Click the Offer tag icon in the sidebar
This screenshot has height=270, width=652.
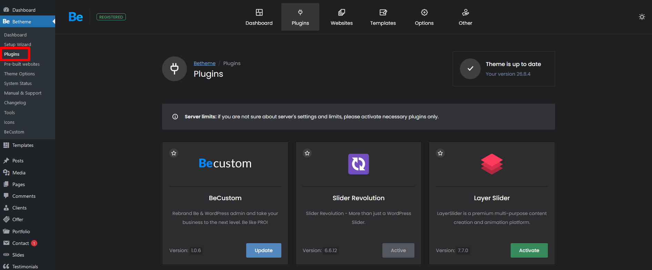click(x=6, y=219)
